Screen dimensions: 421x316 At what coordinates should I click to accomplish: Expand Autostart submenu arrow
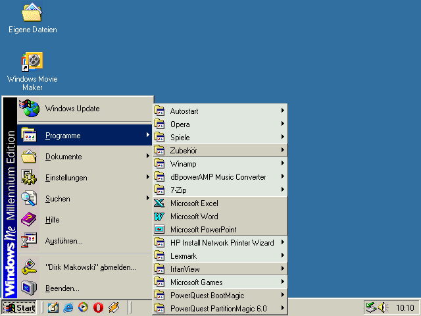click(282, 111)
